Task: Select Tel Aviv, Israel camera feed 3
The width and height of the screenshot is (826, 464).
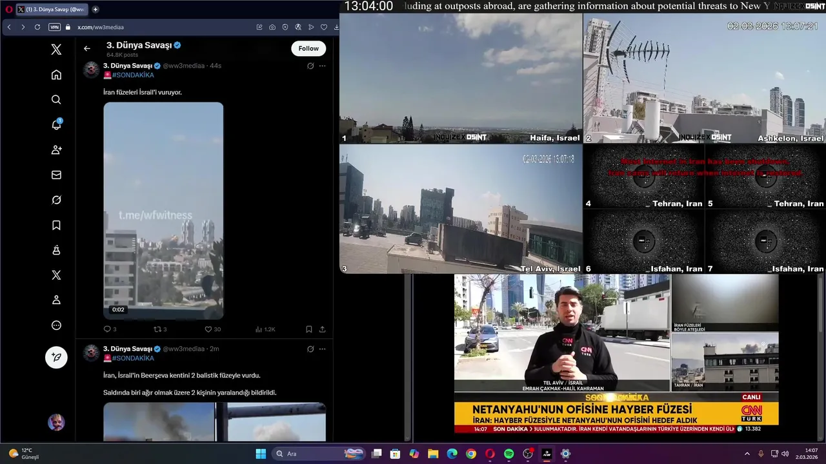Action: (461, 209)
